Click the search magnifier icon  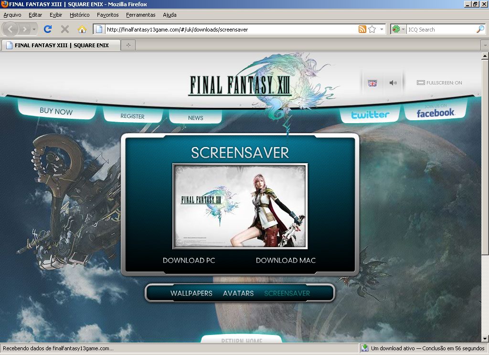pos(480,29)
